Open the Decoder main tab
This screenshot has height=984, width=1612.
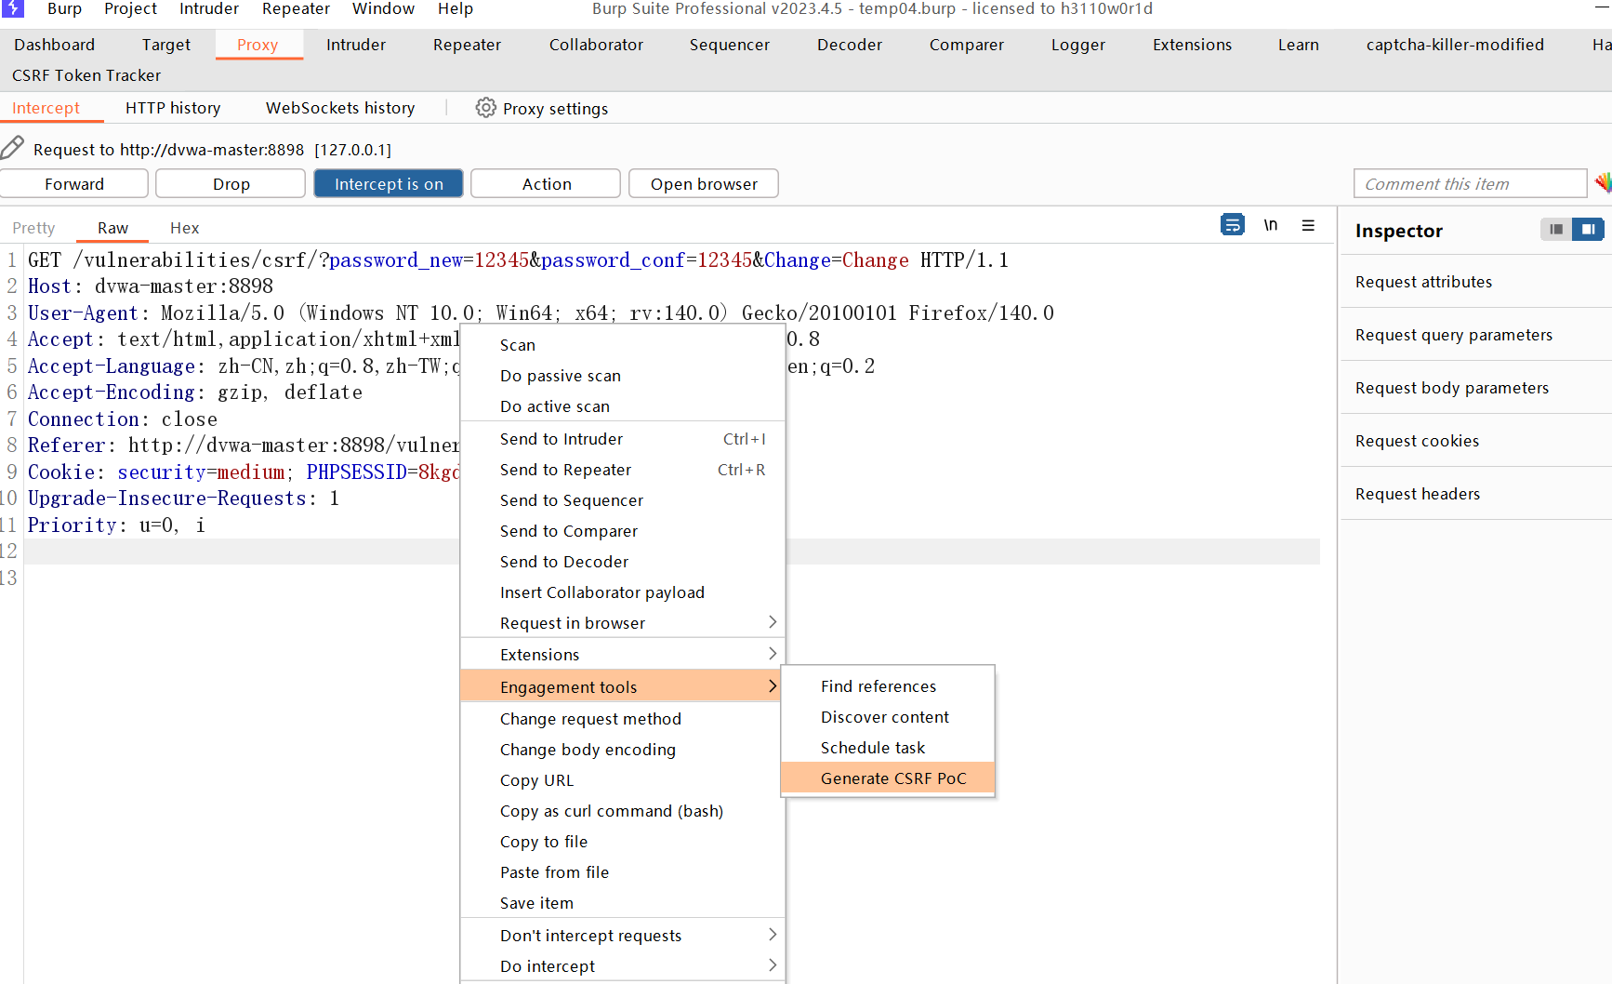850,45
